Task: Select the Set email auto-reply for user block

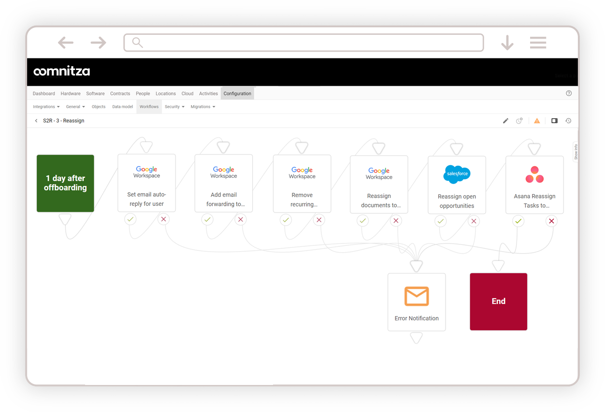Action: pos(146,183)
